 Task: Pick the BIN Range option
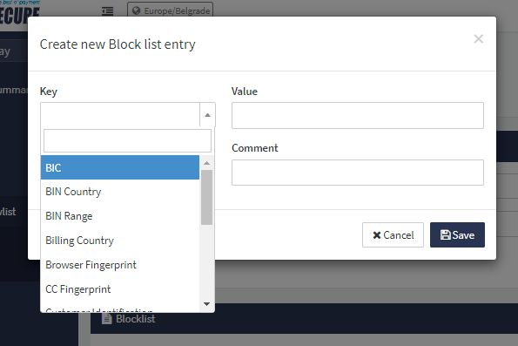coord(120,216)
